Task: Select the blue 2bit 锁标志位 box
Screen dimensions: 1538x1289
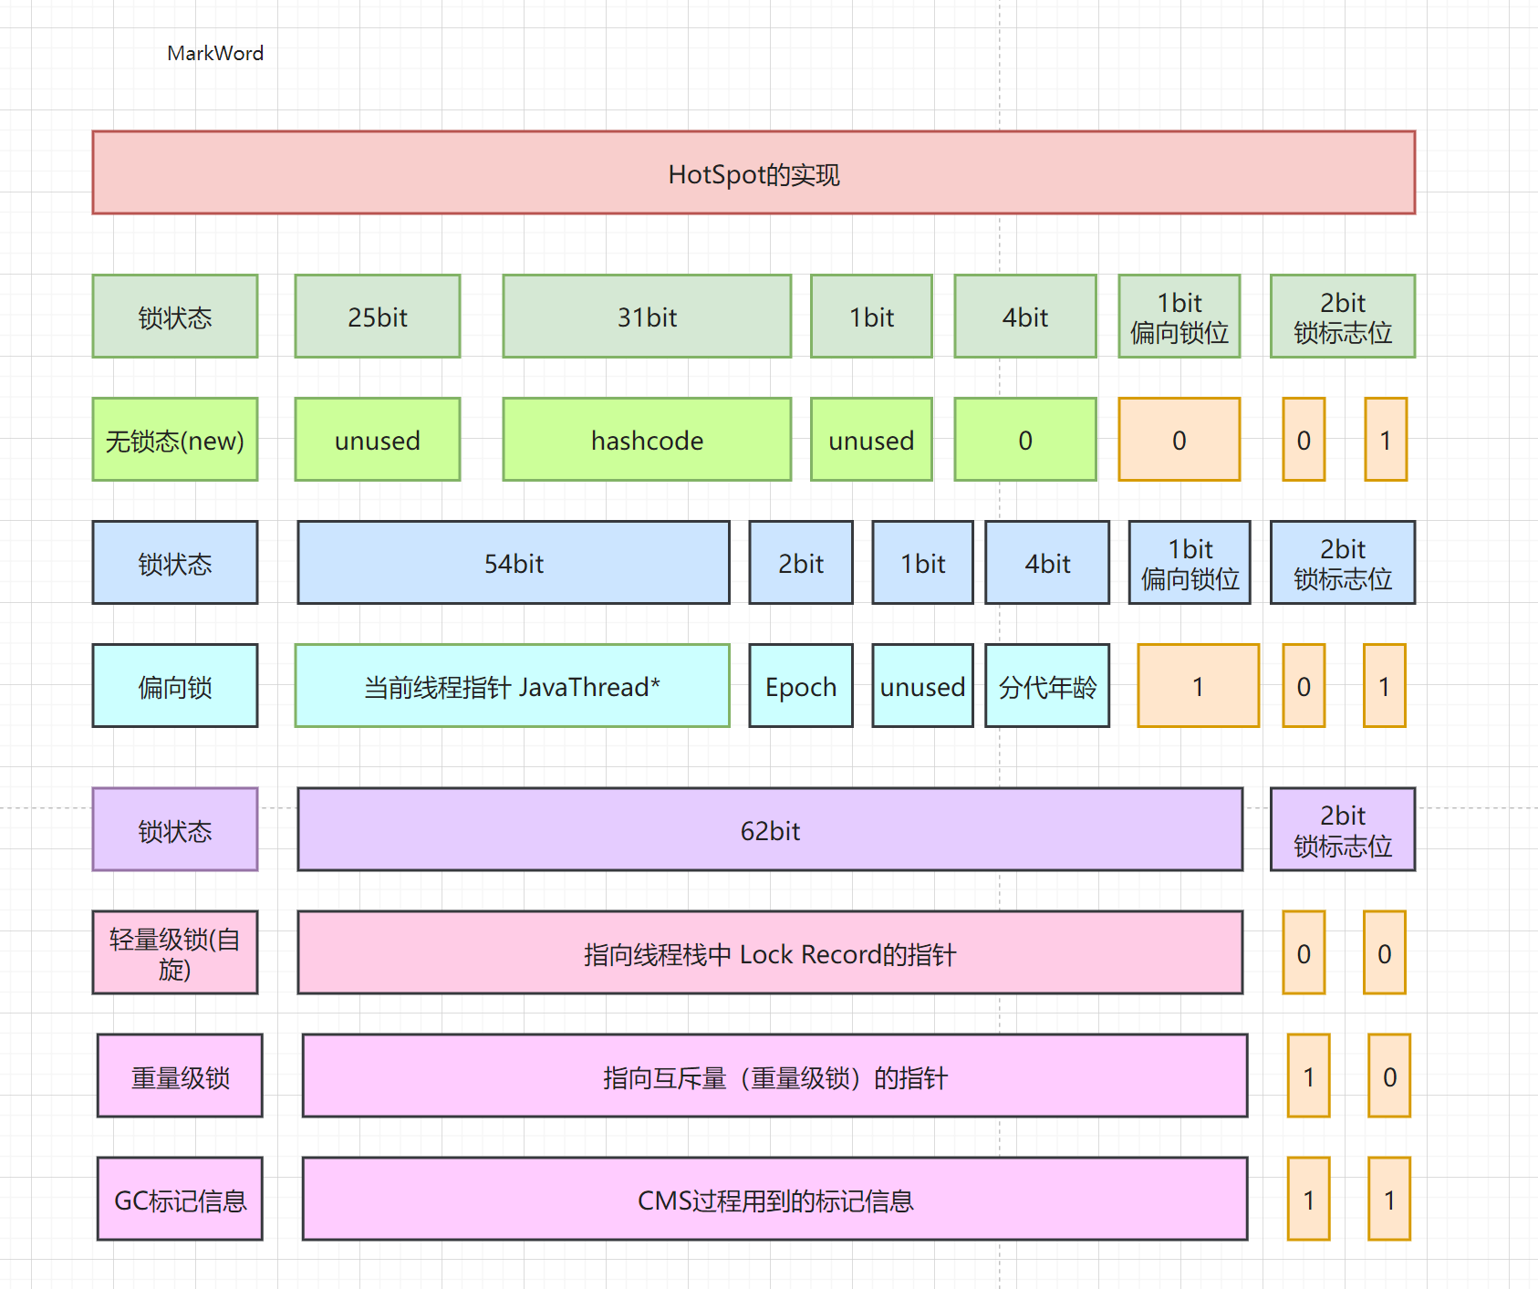Action: click(1343, 562)
